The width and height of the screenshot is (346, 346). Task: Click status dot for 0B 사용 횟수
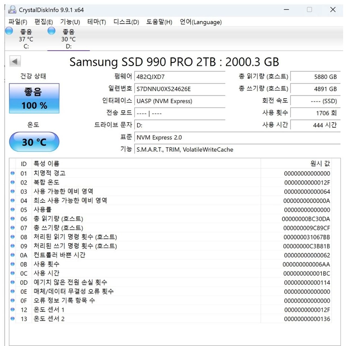tap(12, 264)
